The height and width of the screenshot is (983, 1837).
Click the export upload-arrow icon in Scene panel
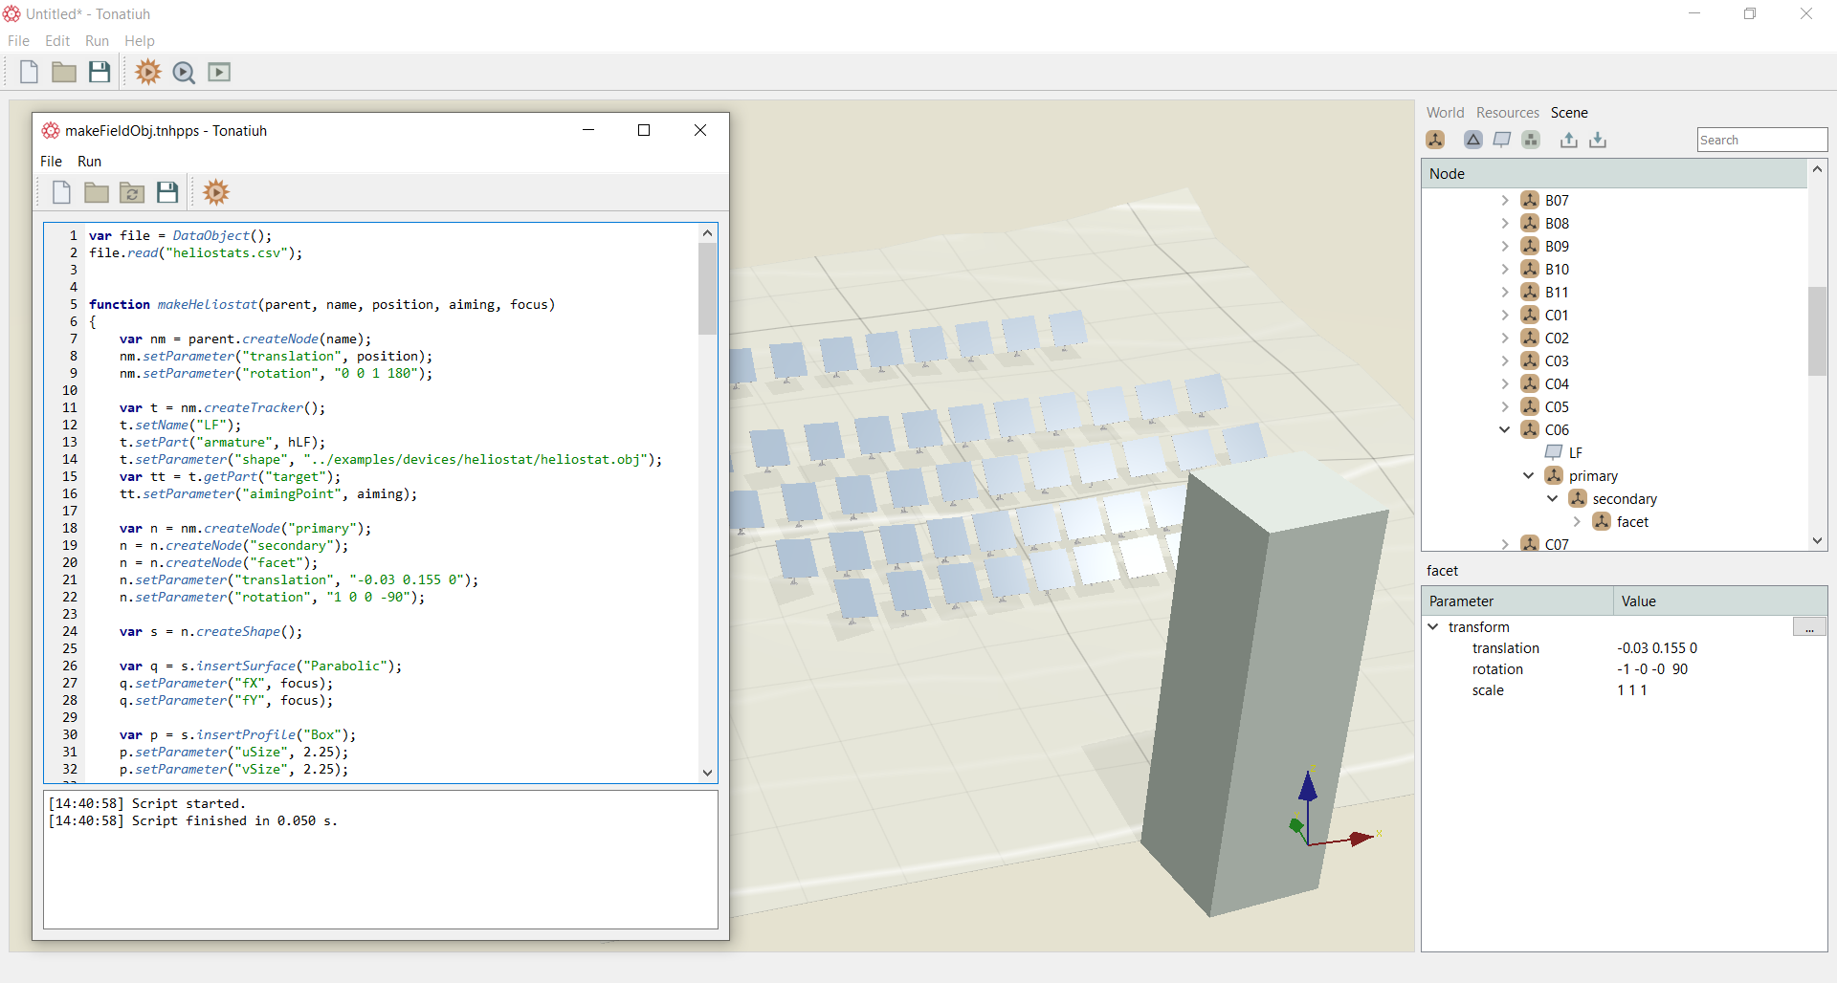pos(1569,140)
